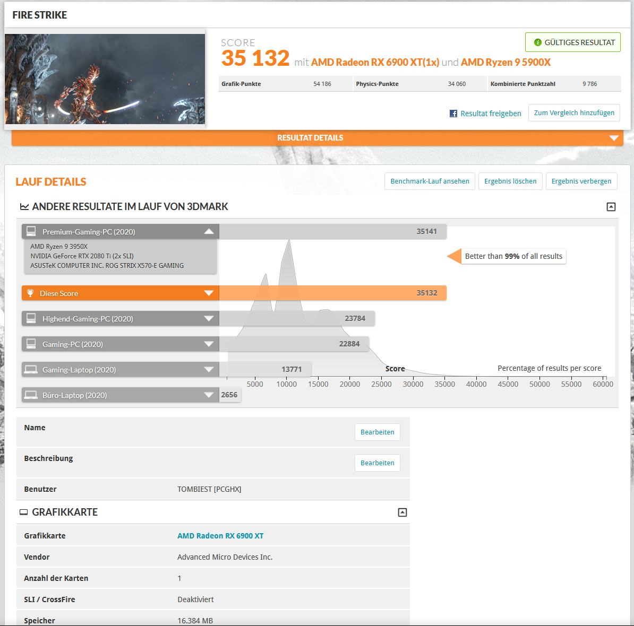Image resolution: width=634 pixels, height=626 pixels.
Task: Click Zum Vergleich hinzufügen button
Action: click(574, 112)
